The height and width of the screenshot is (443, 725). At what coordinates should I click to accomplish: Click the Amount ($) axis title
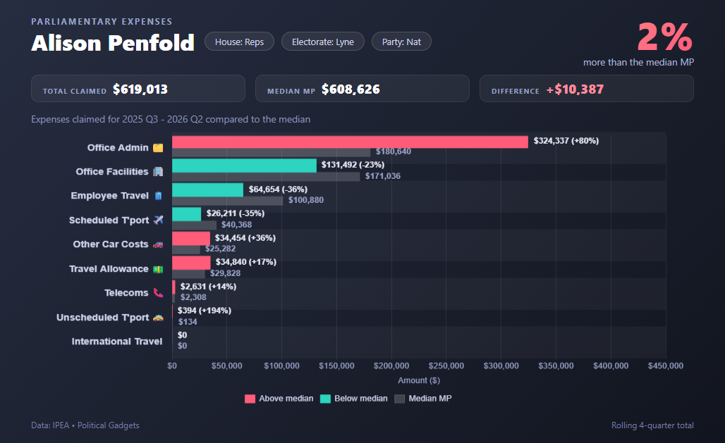(x=419, y=380)
